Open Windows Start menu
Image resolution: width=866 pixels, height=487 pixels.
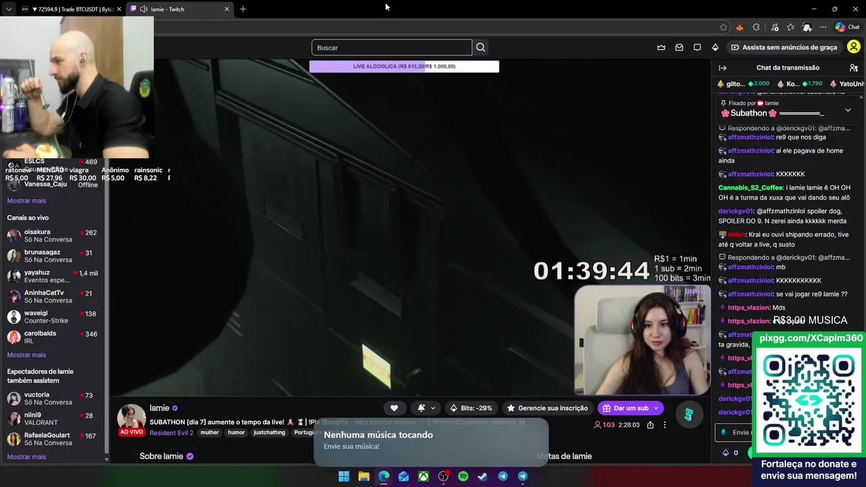(344, 476)
